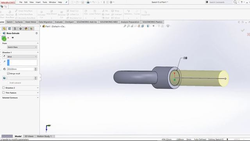The height and width of the screenshot is (141, 250).
Task: Click the depth value field showing 203.00mm
Action: [x=21, y=69]
